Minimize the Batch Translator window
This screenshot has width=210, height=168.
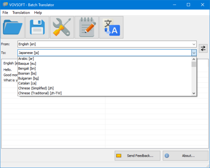point(175,5)
